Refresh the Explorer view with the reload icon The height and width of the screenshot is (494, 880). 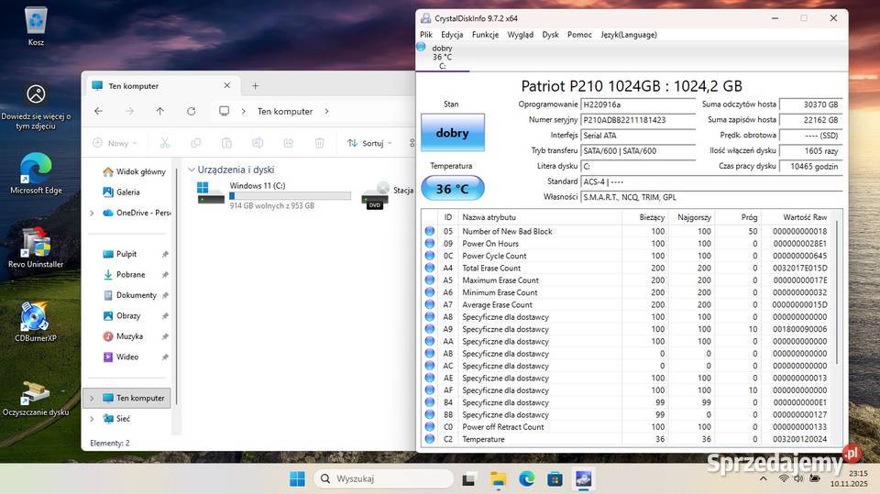click(x=191, y=111)
